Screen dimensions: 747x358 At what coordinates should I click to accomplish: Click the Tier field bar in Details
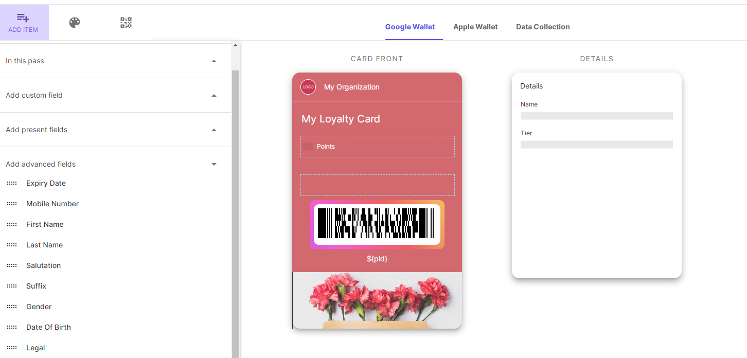[x=597, y=145]
